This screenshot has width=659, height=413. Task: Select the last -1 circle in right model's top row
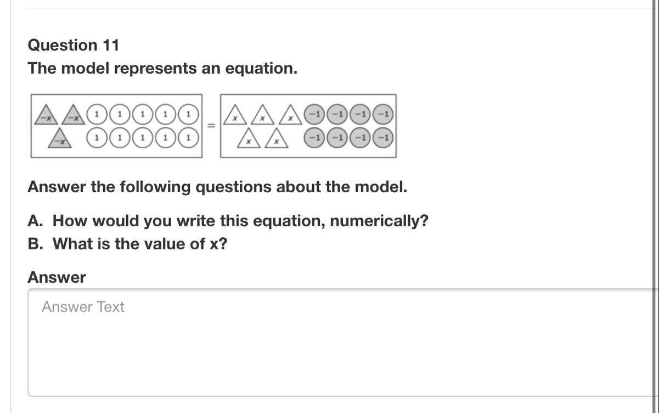point(383,114)
